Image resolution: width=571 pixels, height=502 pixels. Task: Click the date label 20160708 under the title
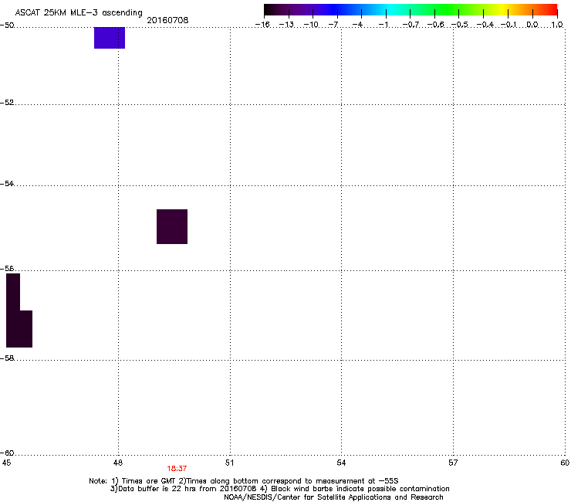pyautogui.click(x=167, y=20)
